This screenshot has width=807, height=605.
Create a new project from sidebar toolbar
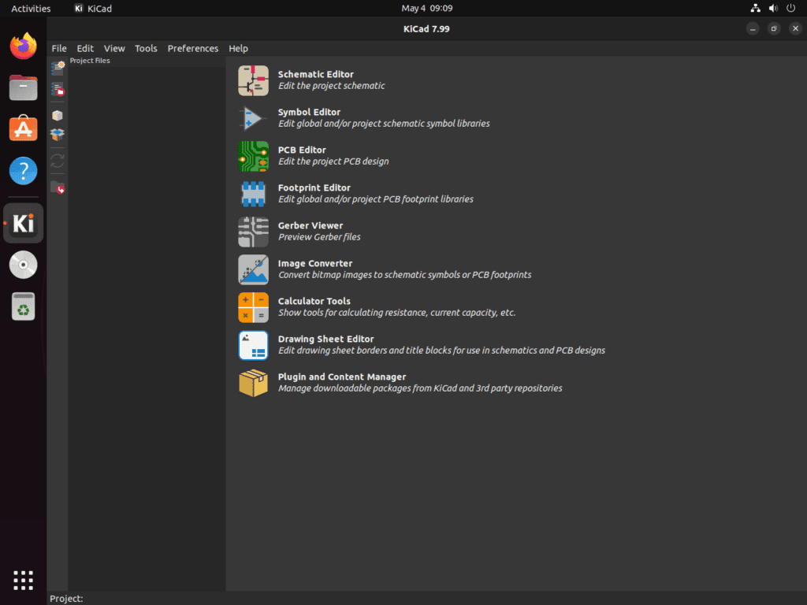pyautogui.click(x=58, y=68)
